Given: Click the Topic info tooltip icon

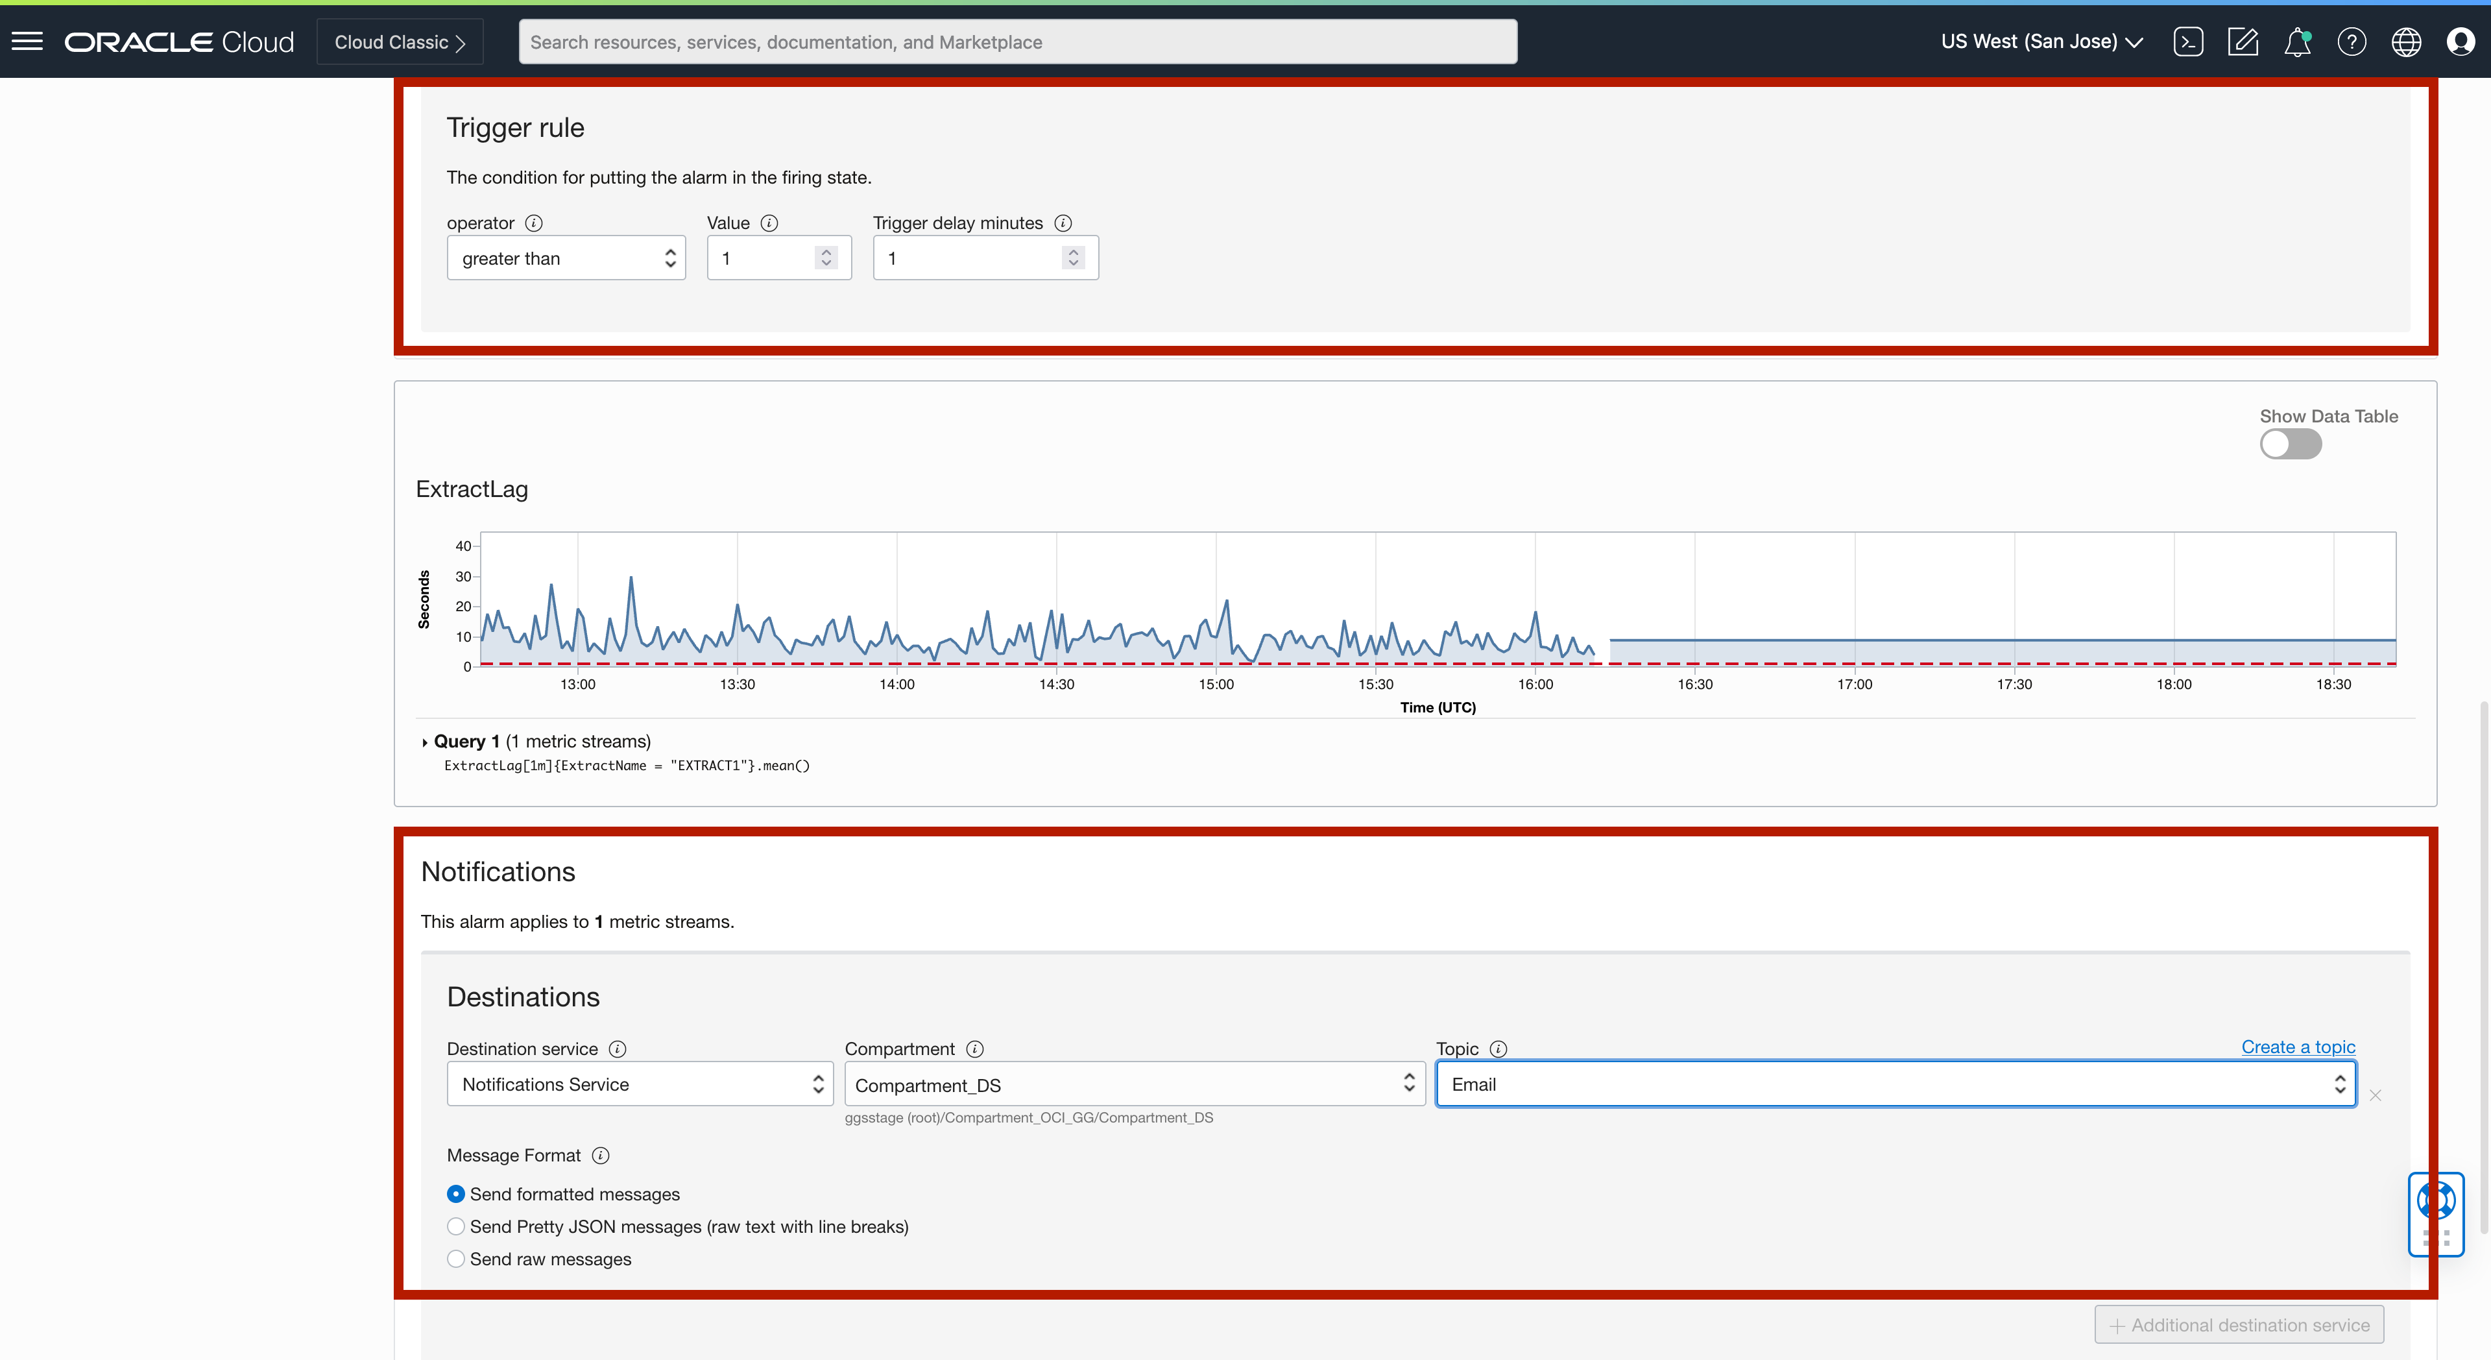Looking at the screenshot, I should coord(1500,1049).
